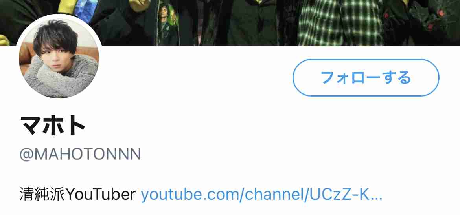The height and width of the screenshot is (215, 460).
Task: Tap the white ring bordering the avatar
Action: click(59, 16)
